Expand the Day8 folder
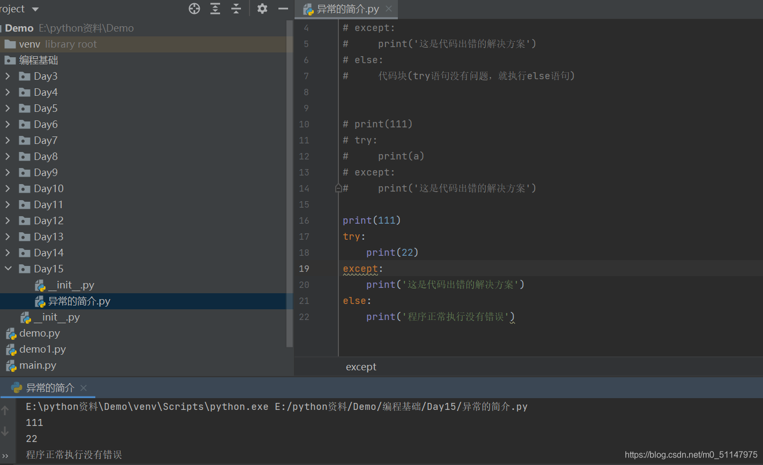The height and width of the screenshot is (465, 763). click(x=7, y=156)
